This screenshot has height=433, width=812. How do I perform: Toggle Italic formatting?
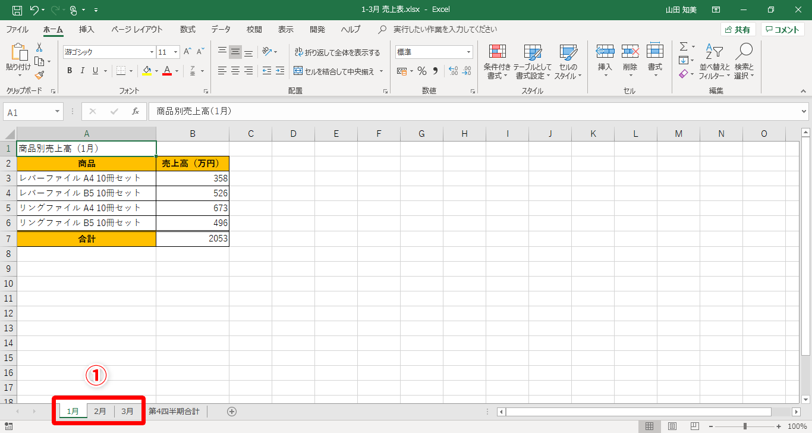[x=82, y=71]
